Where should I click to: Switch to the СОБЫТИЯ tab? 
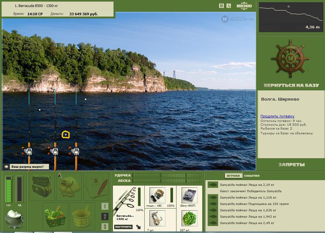point(251,176)
